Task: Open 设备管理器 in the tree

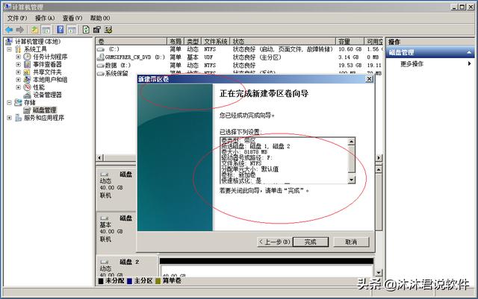Action: (x=47, y=95)
